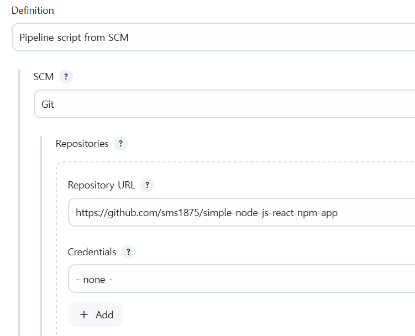Click 'Pipeline script from SCM' text
Screen dimensions: 415x336
[74, 38]
